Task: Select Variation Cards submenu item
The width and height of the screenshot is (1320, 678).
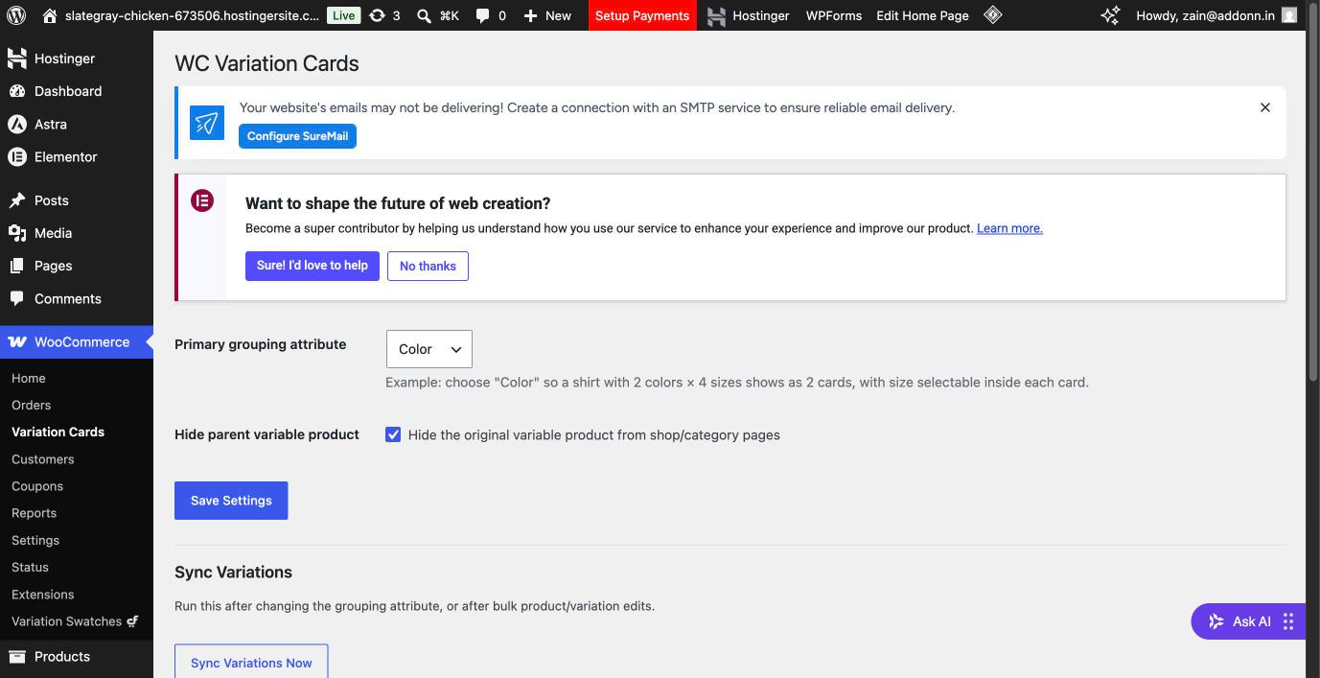Action: [58, 432]
